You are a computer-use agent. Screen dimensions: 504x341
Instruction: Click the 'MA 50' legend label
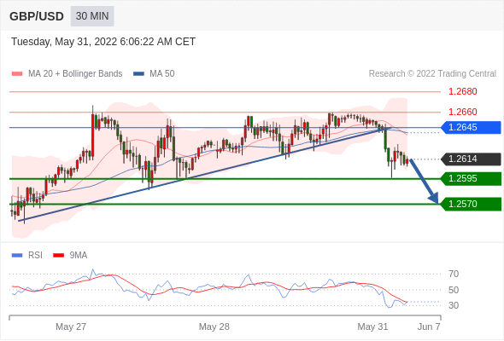point(162,74)
